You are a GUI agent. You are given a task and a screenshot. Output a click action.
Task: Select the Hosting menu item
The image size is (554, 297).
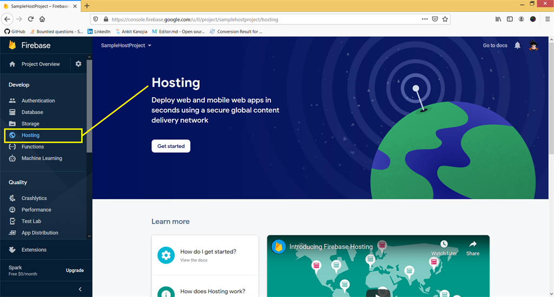click(43, 136)
